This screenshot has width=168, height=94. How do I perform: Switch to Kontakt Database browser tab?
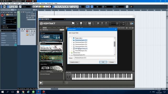coord(50,28)
